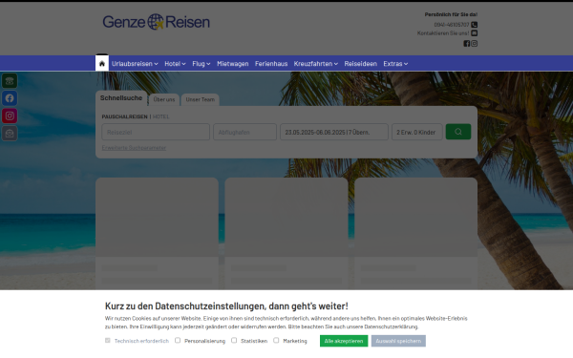Select the Schnellsuche tab
This screenshot has height=358, width=573.
pos(121,98)
